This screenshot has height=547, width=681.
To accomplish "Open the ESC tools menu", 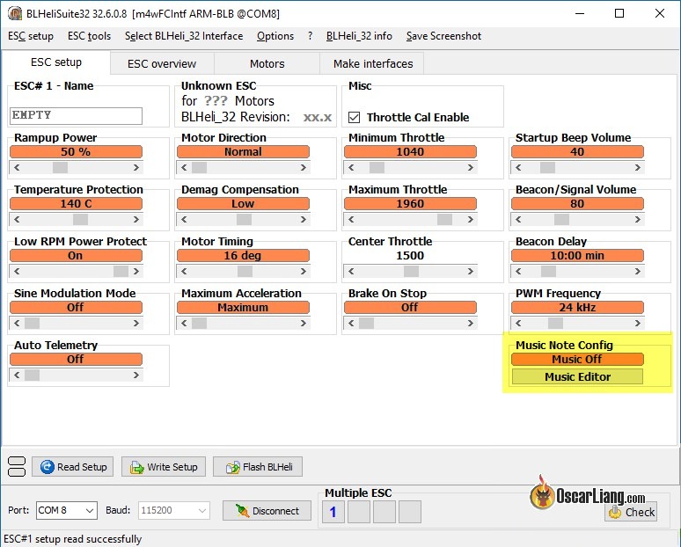I will [89, 36].
